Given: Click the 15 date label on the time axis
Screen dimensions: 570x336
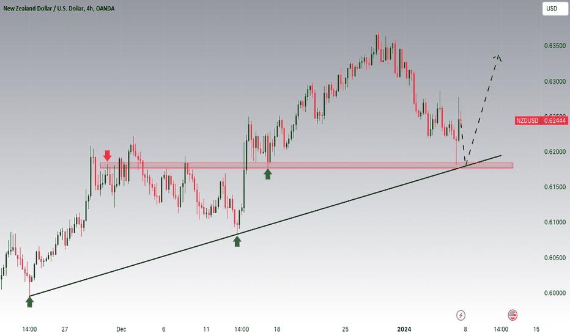Looking at the screenshot, I should [x=536, y=329].
